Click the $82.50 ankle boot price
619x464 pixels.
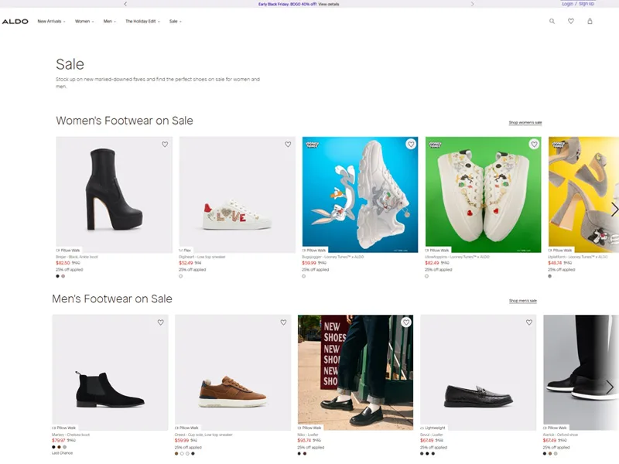point(63,263)
